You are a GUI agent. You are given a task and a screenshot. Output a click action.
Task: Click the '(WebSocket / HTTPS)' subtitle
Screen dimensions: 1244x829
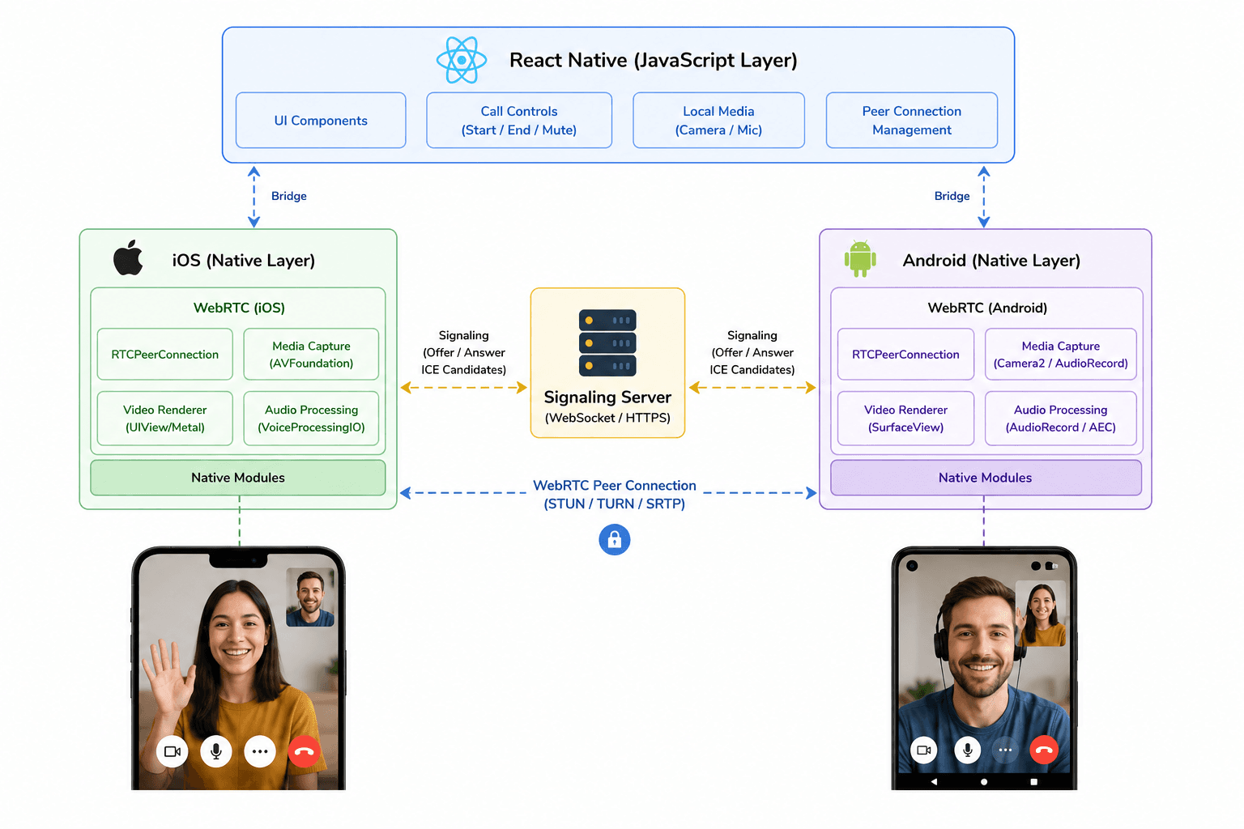pos(607,418)
